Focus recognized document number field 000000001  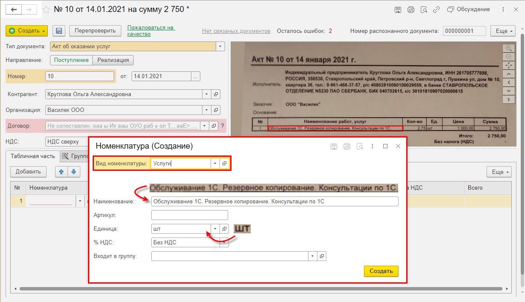point(464,31)
